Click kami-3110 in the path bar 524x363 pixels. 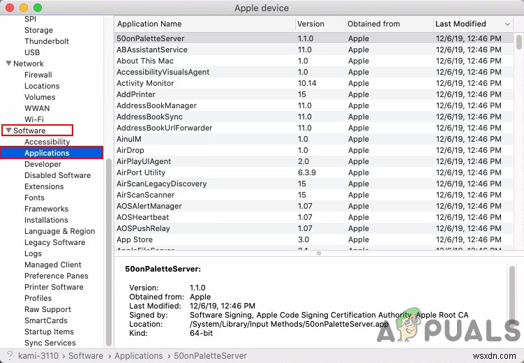point(38,355)
